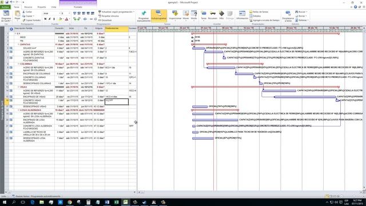This screenshot has height=206, width=366.
Task: Select the Autoprogramar highlighted button
Action: click(159, 15)
